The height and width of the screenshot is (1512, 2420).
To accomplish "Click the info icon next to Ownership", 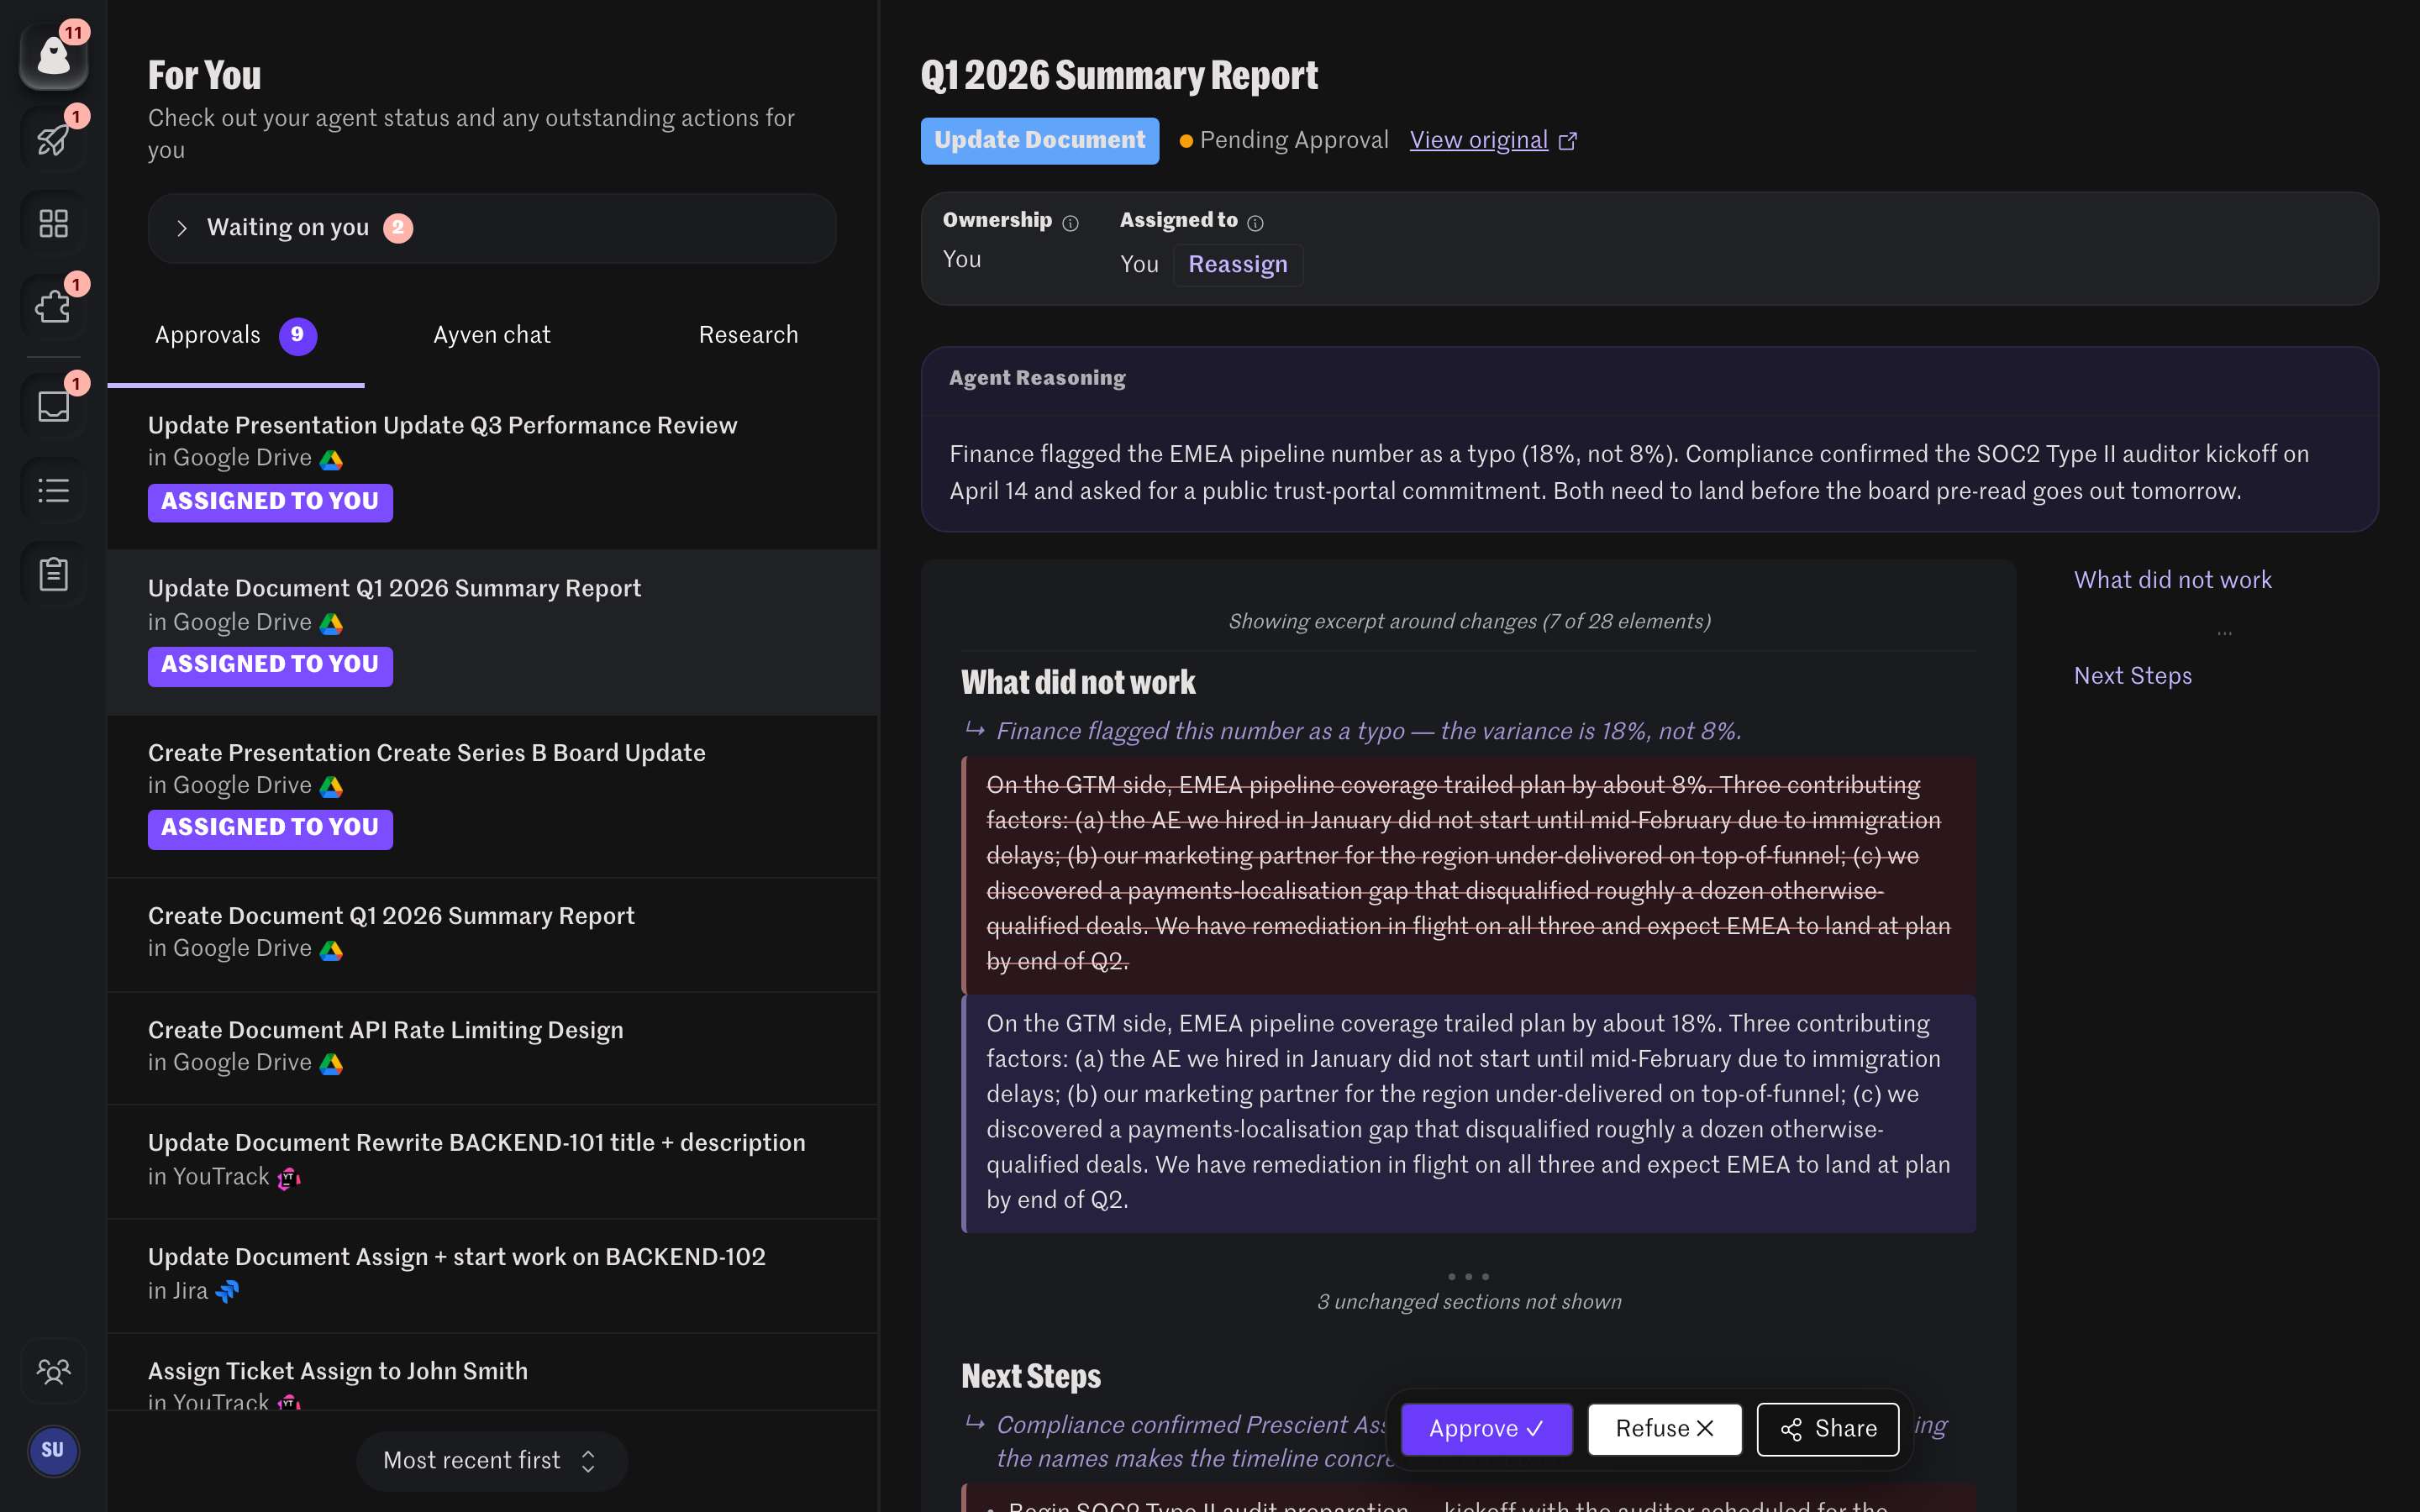I will click(x=1070, y=223).
